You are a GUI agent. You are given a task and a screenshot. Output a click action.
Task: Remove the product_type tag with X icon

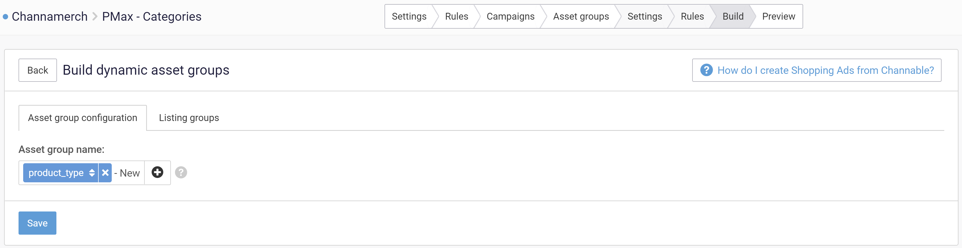[105, 173]
